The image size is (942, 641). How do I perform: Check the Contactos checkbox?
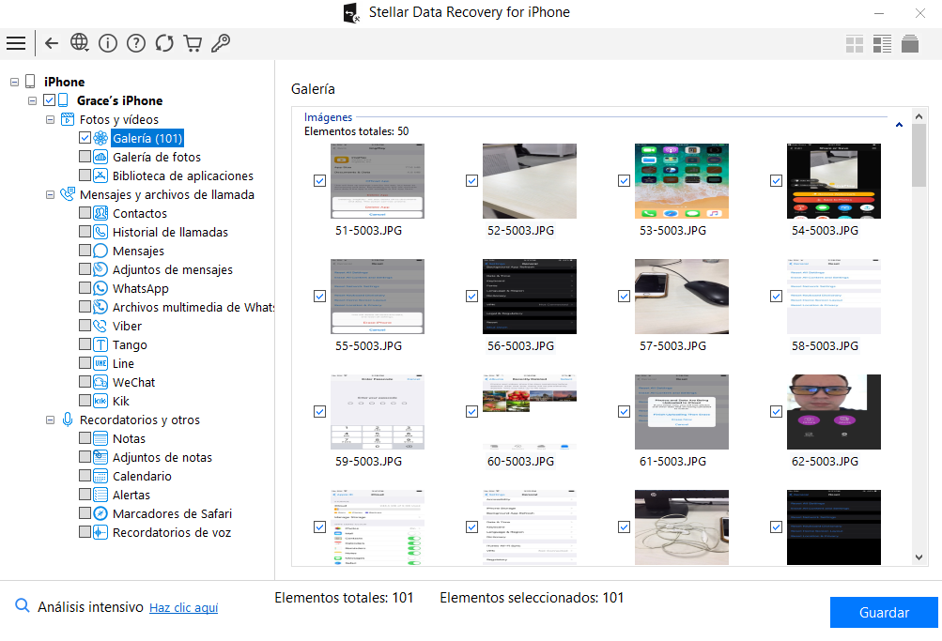click(x=85, y=213)
